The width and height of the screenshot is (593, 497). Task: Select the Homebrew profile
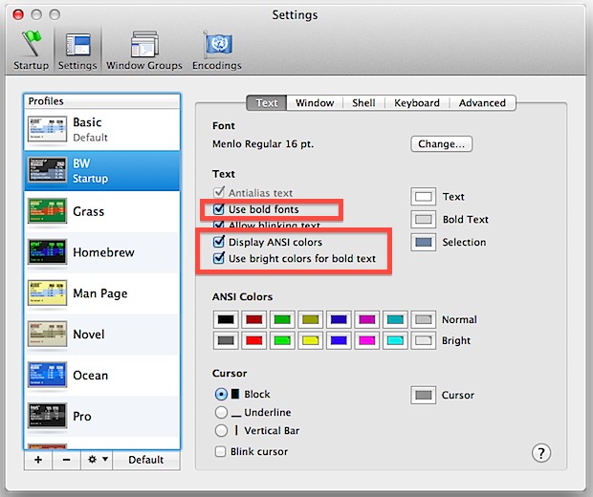click(x=102, y=252)
